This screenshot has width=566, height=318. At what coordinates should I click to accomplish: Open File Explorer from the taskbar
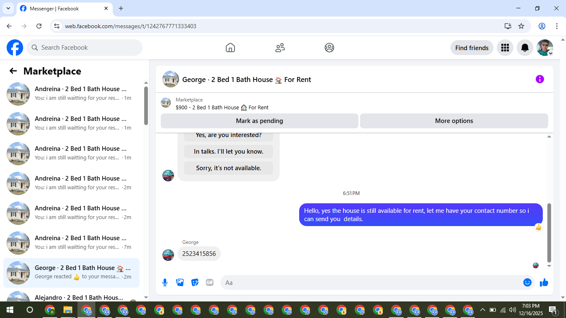(x=68, y=310)
